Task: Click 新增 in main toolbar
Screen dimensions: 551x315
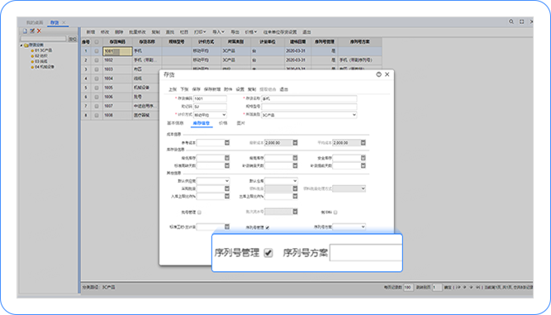Action: tap(91, 32)
